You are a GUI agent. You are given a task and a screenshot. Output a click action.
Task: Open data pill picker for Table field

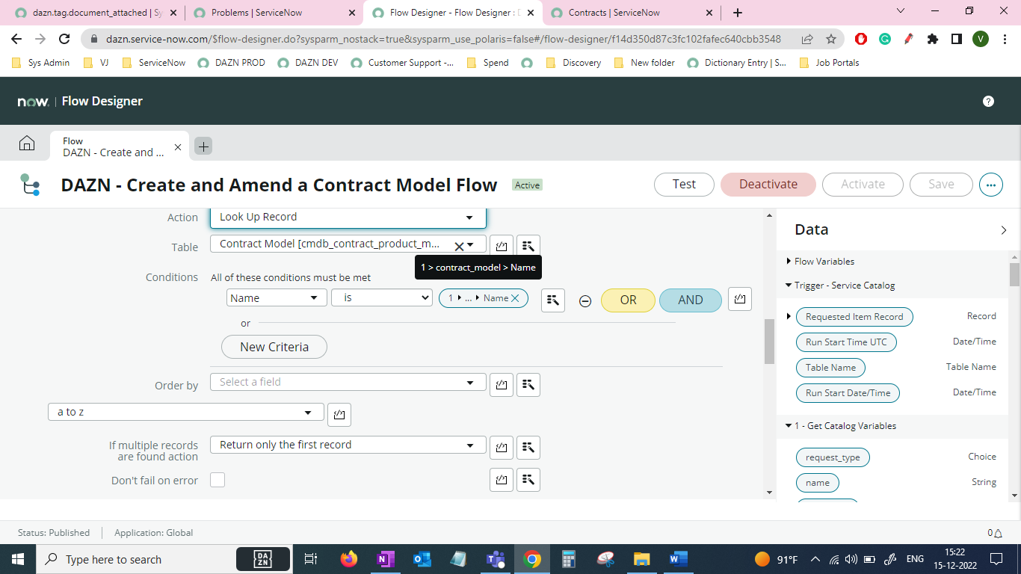click(528, 245)
